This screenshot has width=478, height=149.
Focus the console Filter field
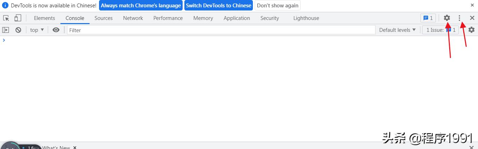pyautogui.click(x=221, y=30)
